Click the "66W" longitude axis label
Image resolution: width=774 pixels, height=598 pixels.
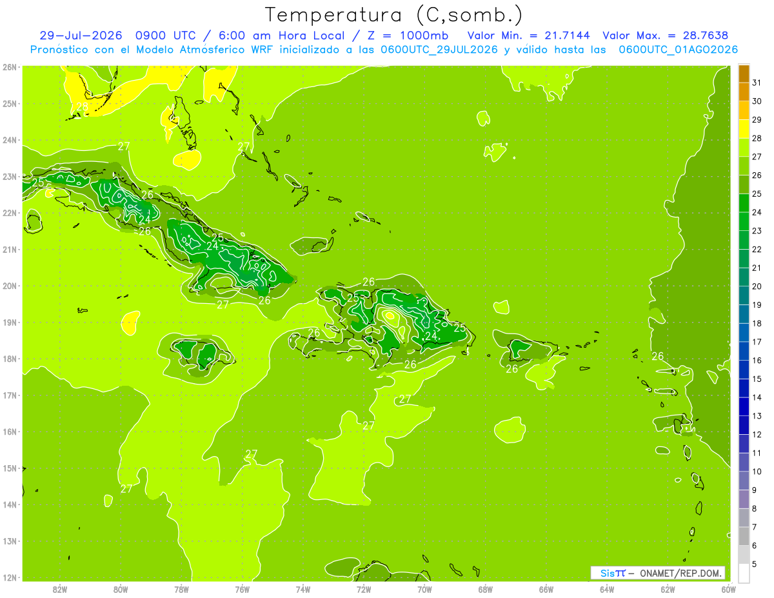(x=546, y=589)
